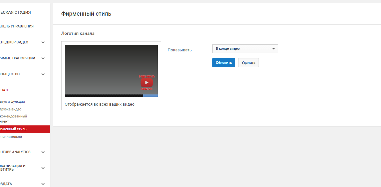Expand the Create section chevron
381x187 pixels.
point(43,184)
